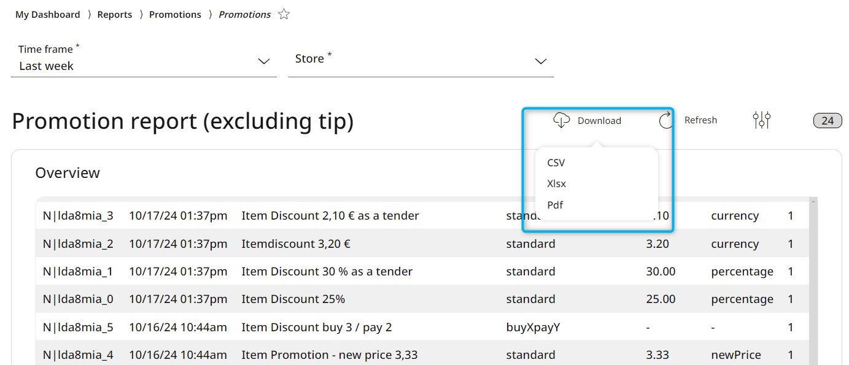Select row ID N|lda8mia_5
This screenshot has width=849, height=365.
[x=78, y=327]
